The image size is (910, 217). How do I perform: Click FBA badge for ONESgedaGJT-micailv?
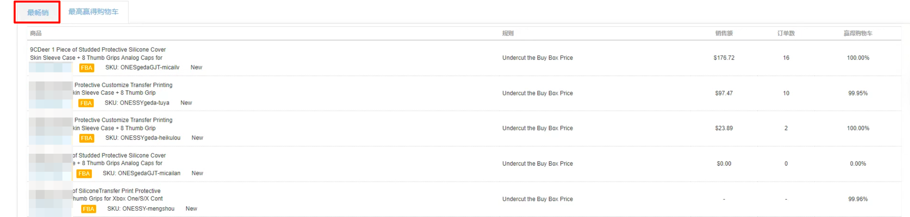coord(86,68)
